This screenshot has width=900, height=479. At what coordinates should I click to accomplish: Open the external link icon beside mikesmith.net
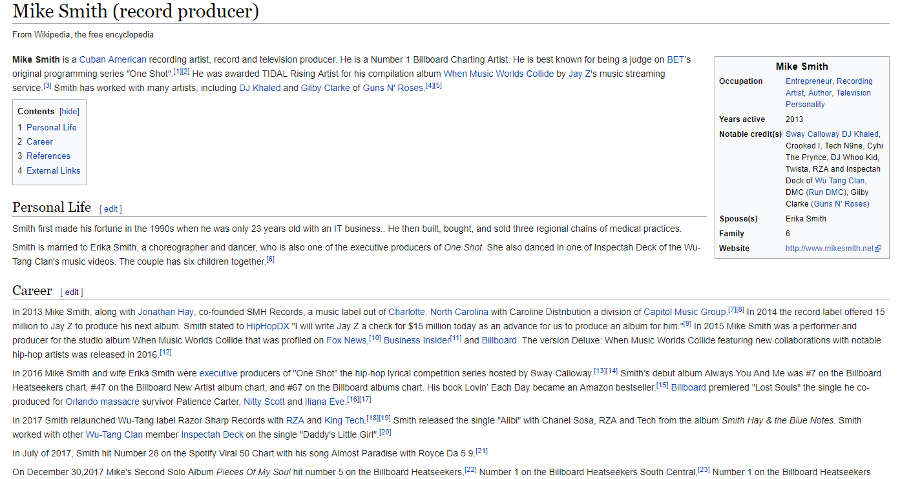877,249
